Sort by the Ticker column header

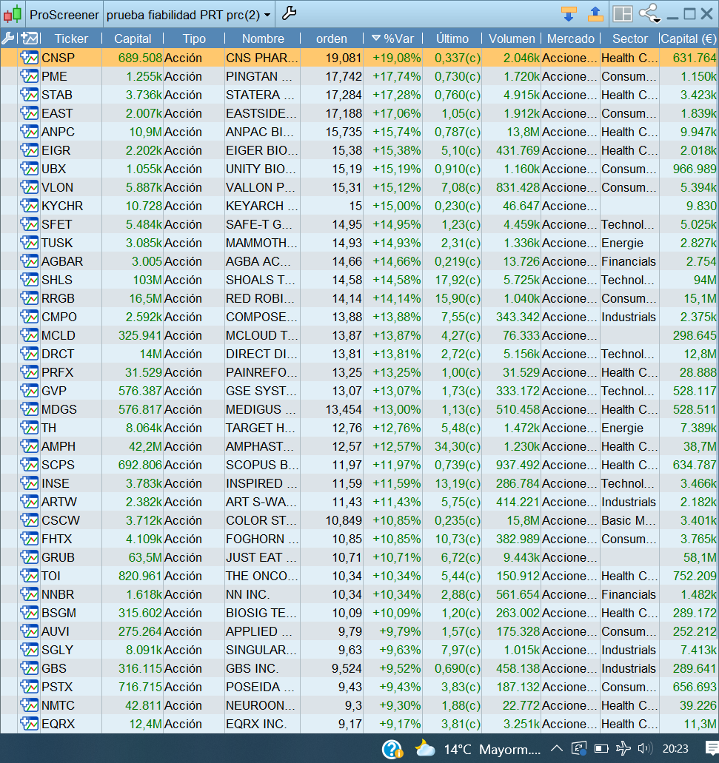pyautogui.click(x=71, y=38)
